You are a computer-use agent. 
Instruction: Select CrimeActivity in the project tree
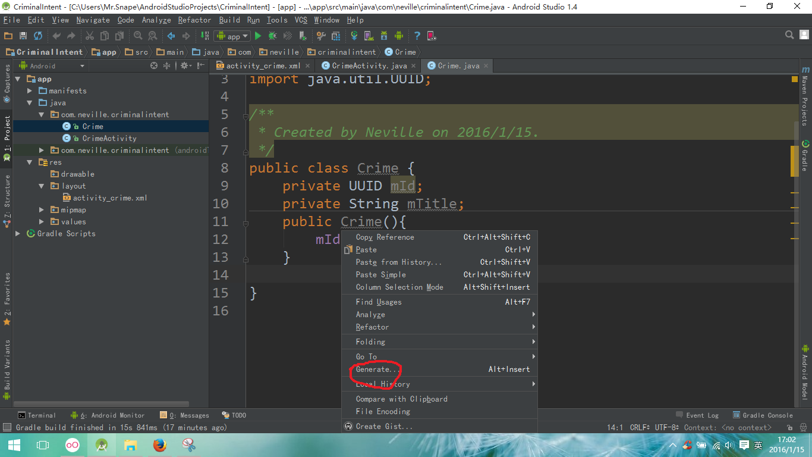click(109, 138)
